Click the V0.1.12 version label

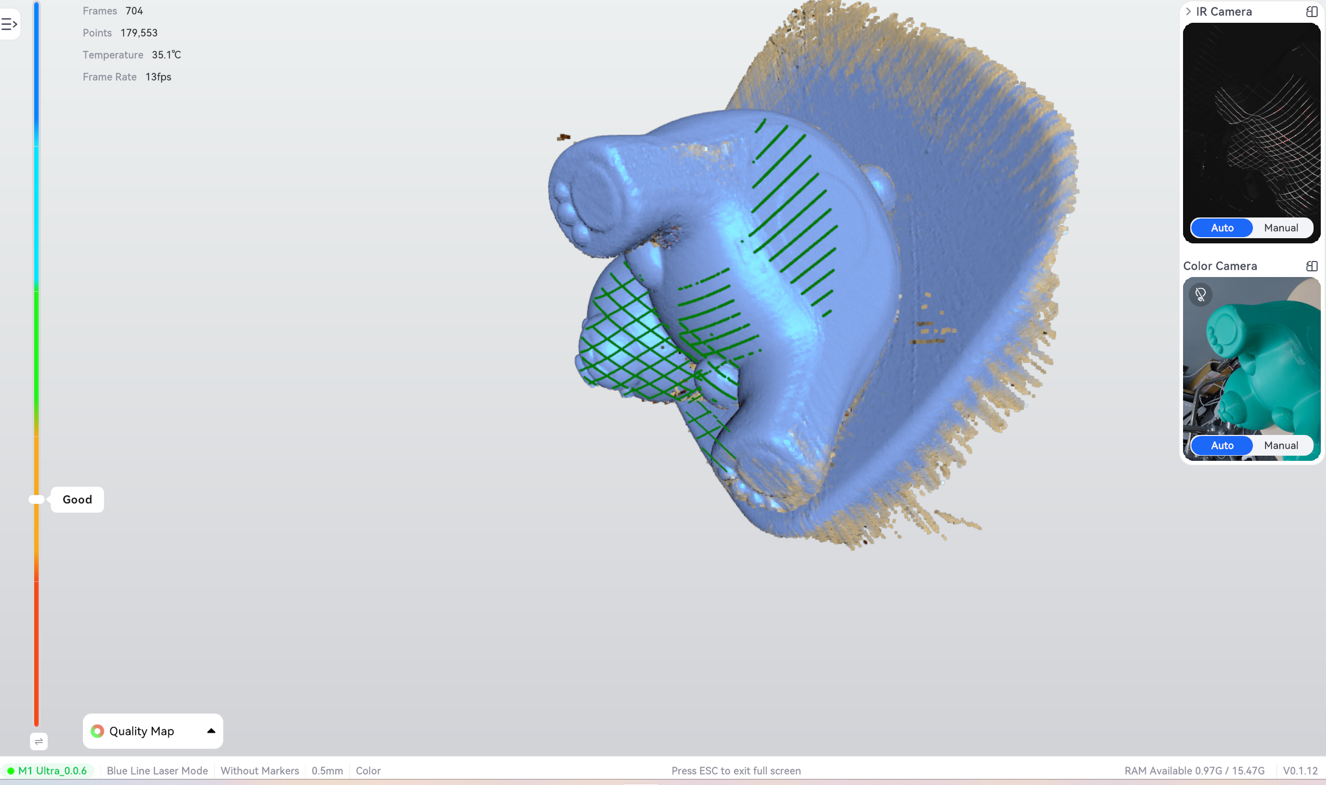coord(1300,771)
